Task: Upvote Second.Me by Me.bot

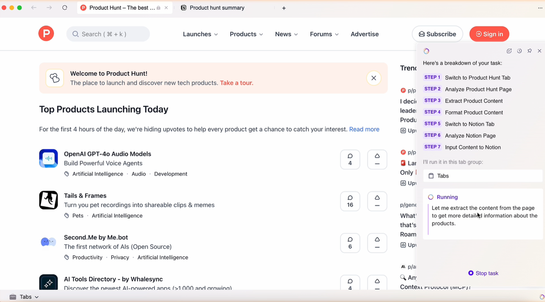Action: (377, 243)
